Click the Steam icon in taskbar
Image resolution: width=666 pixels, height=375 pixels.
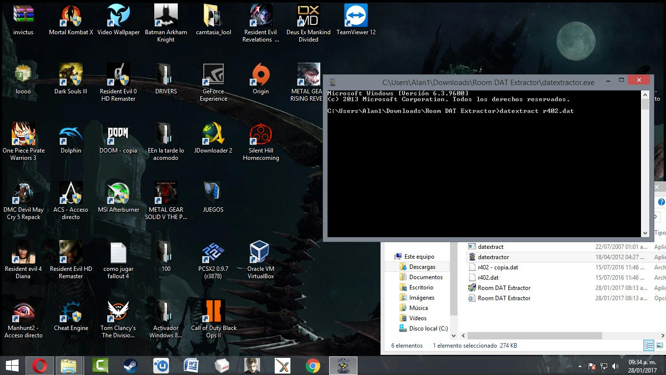(x=130, y=366)
